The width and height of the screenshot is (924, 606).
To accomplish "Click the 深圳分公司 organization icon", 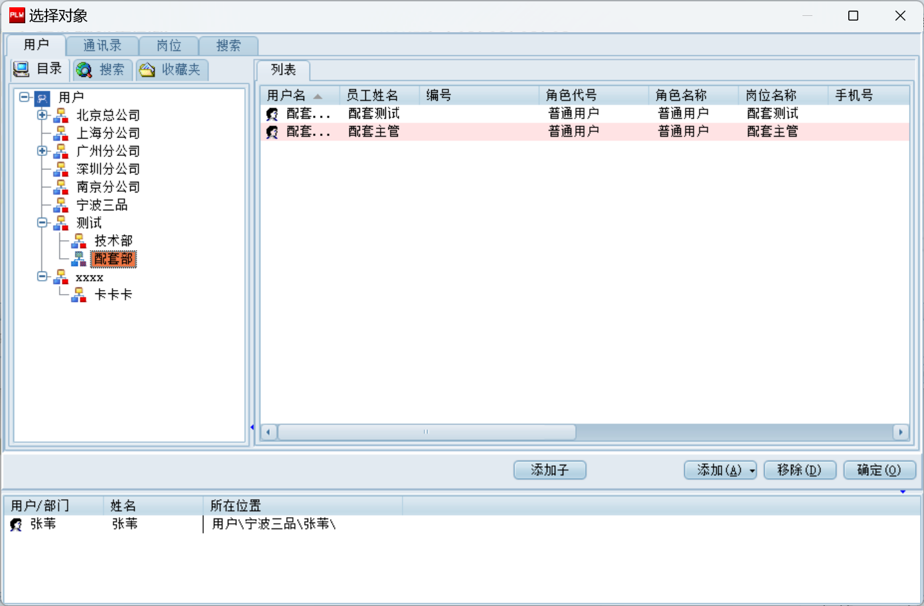I will pyautogui.click(x=60, y=169).
